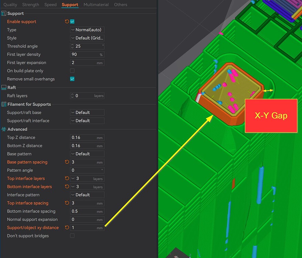Adjust the Raft layers stepper arrows

click(72, 96)
